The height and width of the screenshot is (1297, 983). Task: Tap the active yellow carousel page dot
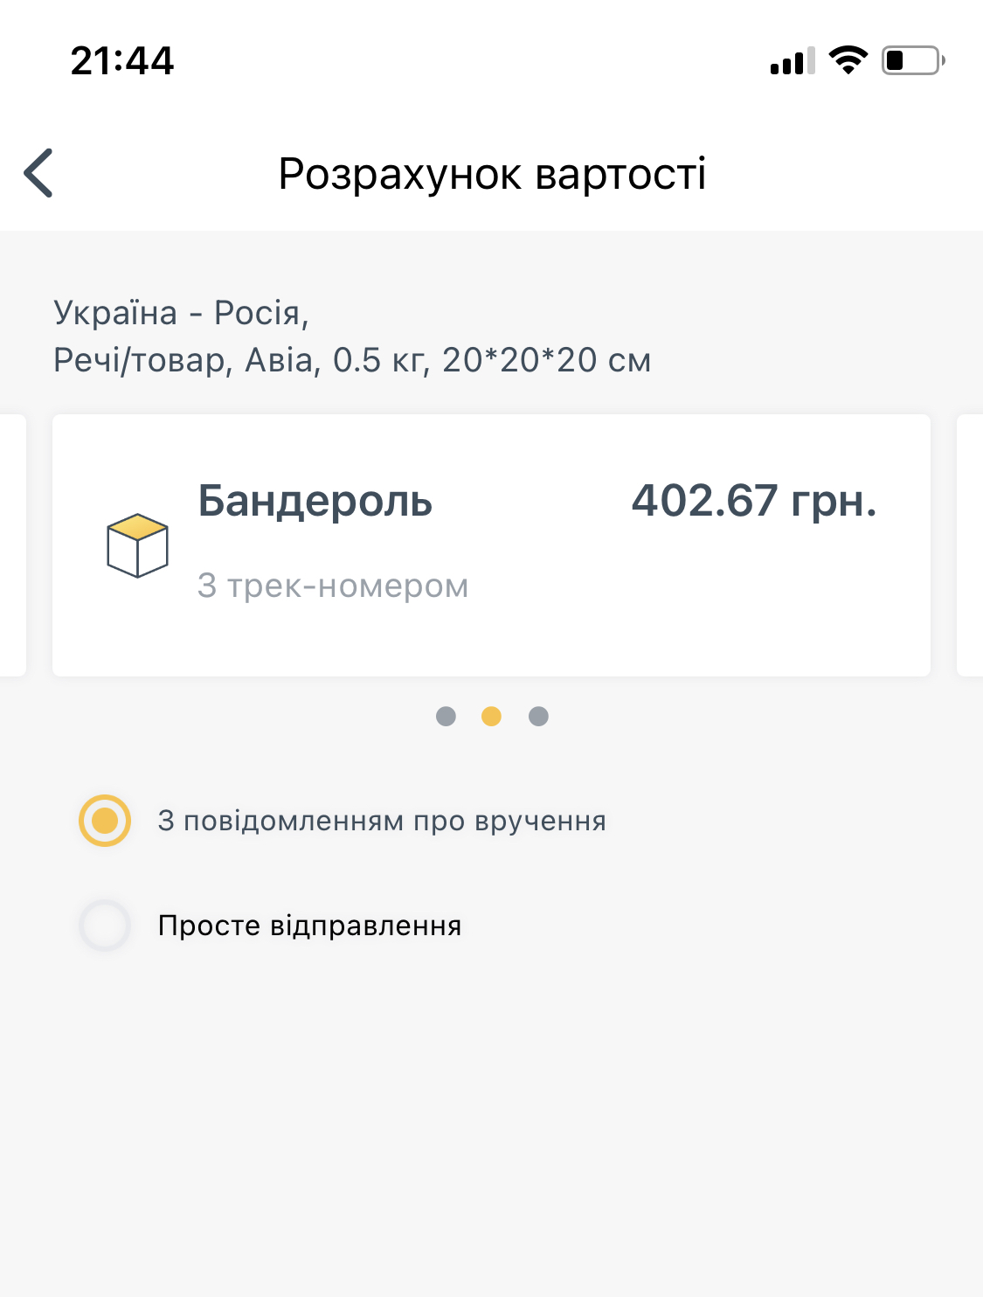(x=492, y=717)
